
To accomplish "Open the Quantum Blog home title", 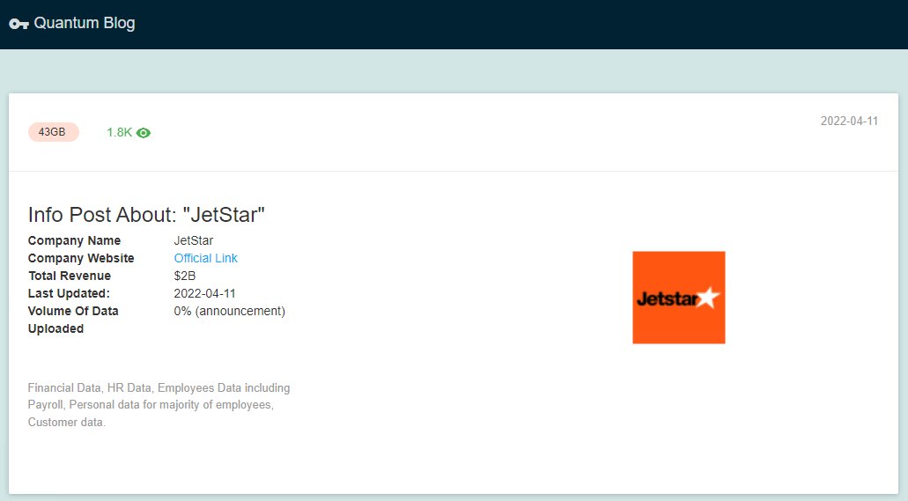I will point(85,23).
